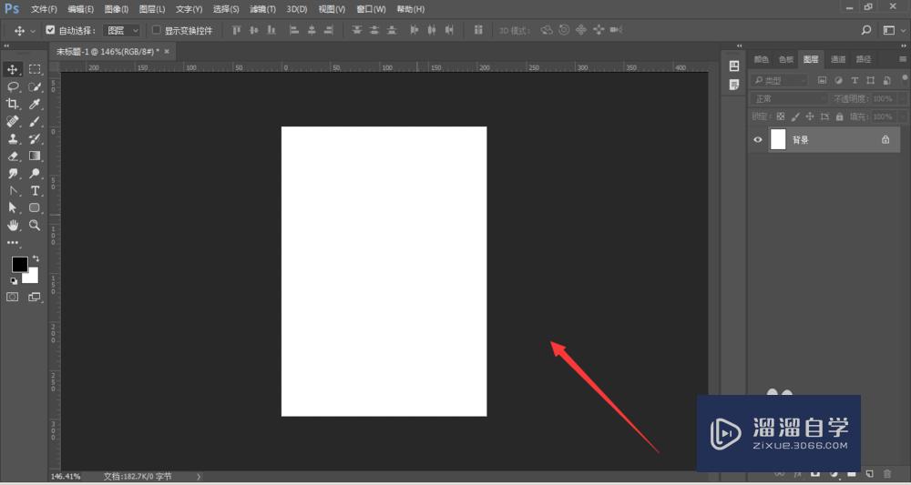Screen dimensions: 911x485
Task: Select the Smudge tool
Action: point(12,174)
